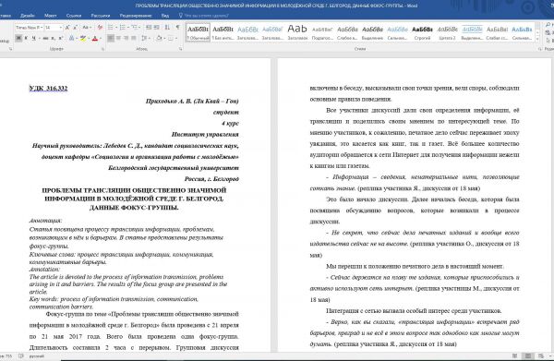Open Find with the magnifier icon

548,25
